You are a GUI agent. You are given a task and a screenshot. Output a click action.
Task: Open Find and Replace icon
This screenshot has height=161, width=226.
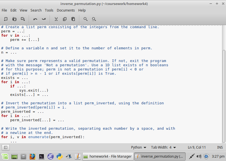[94, 19]
